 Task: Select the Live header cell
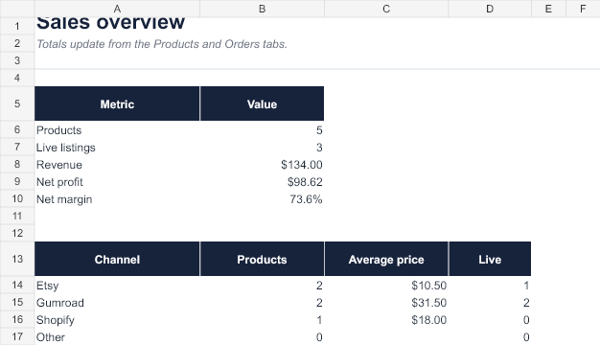(x=490, y=259)
